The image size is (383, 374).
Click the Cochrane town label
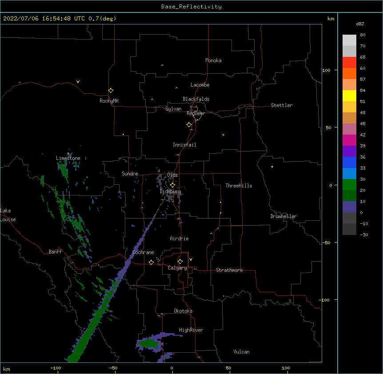pyautogui.click(x=143, y=252)
